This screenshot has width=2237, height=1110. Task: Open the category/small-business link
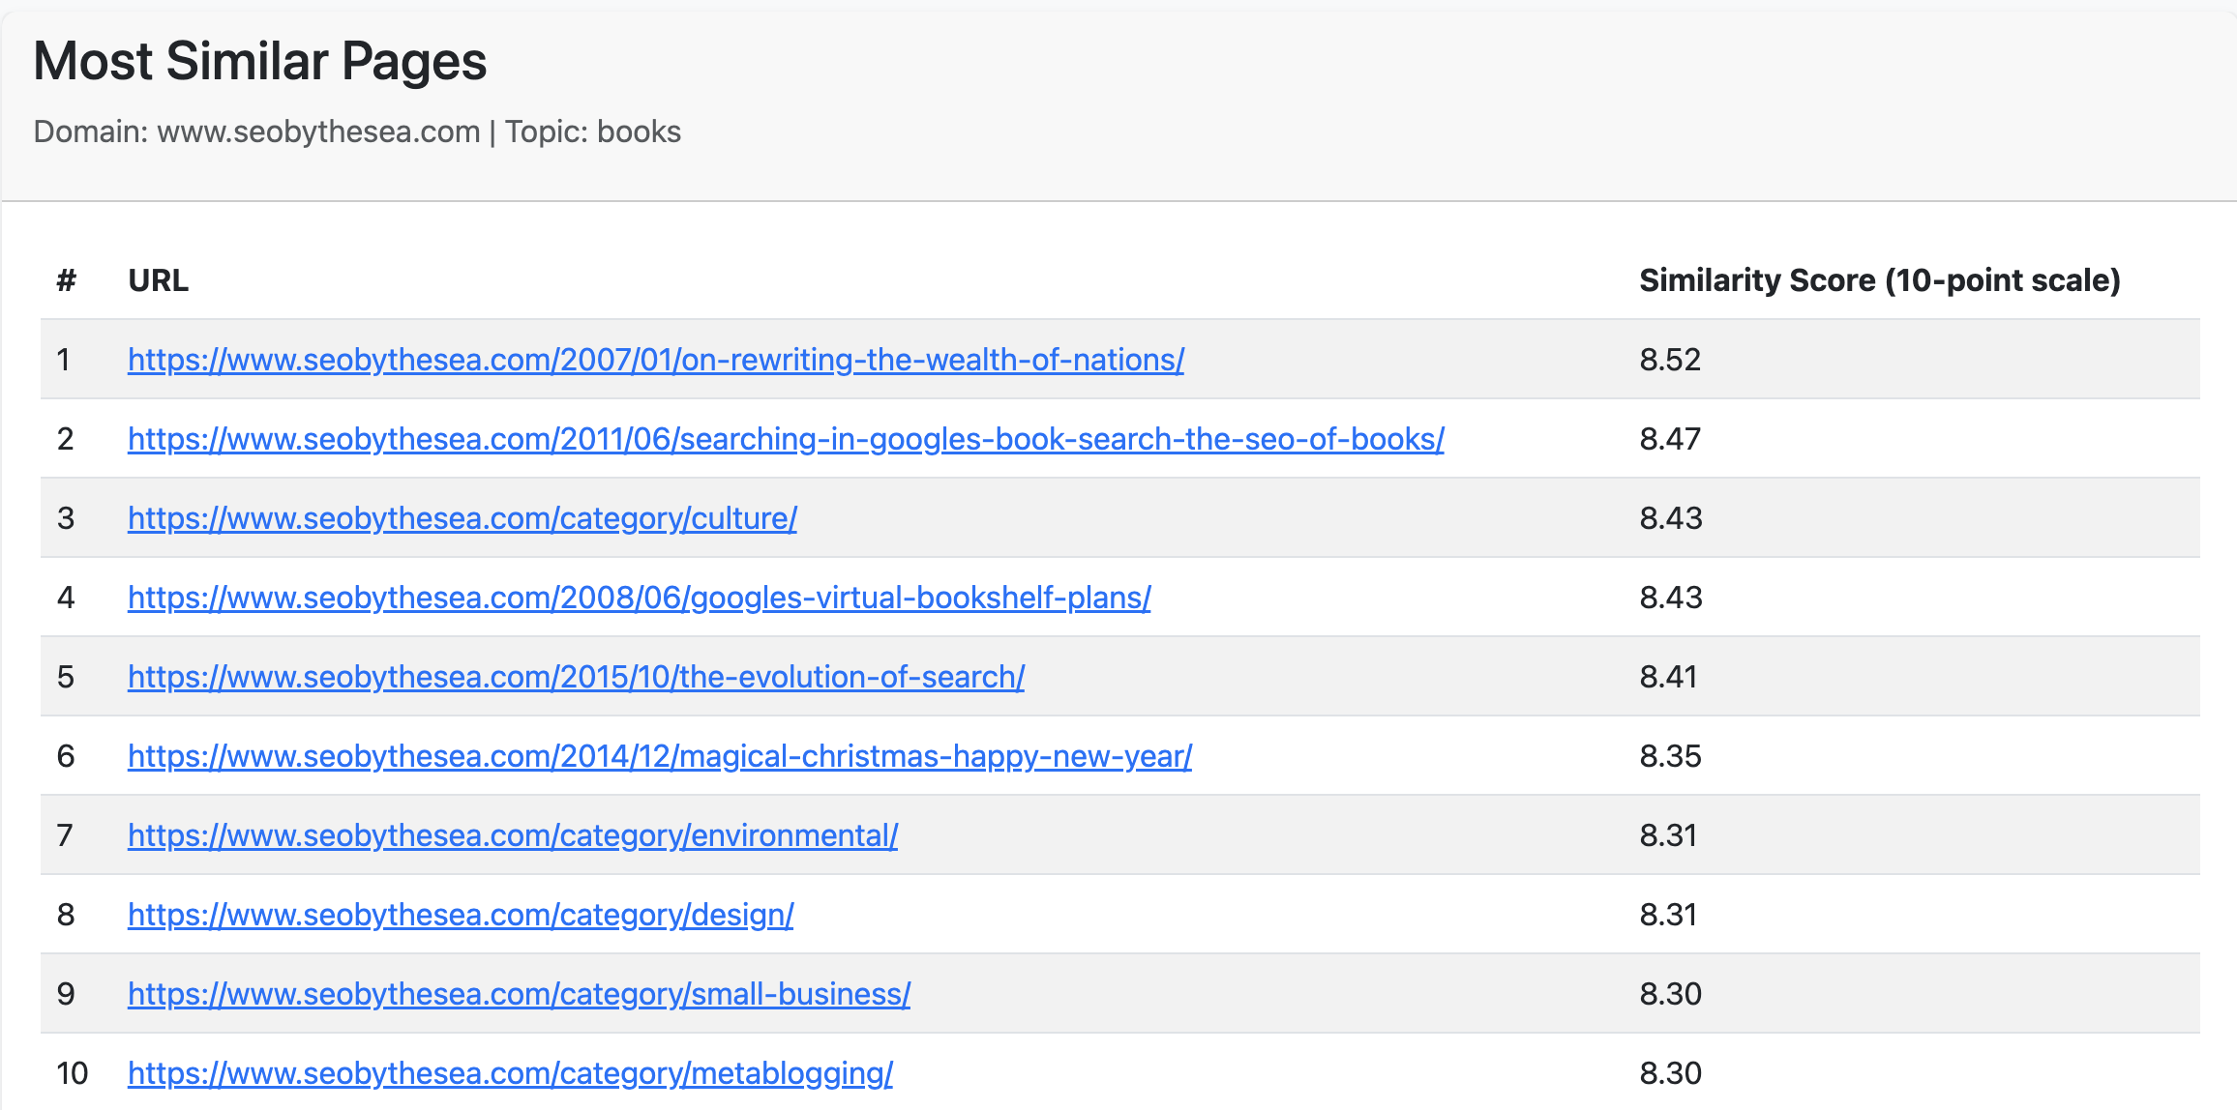[519, 994]
